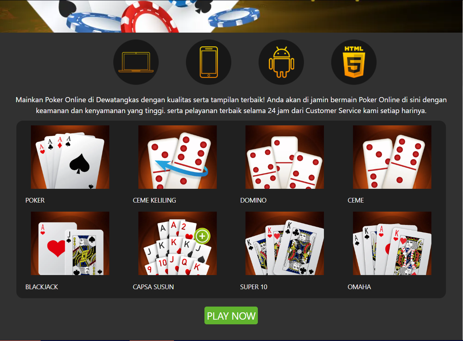Click the laptop desktop platform icon
Image resolution: width=463 pixels, height=341 pixels.
point(136,62)
